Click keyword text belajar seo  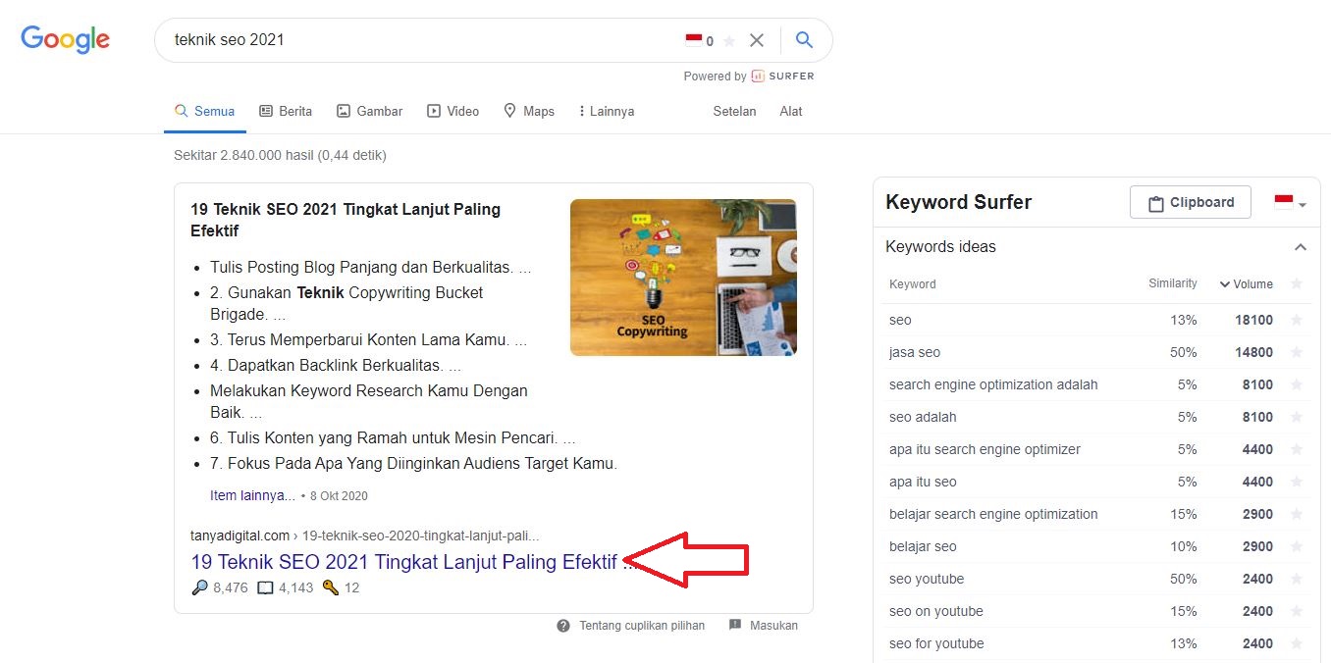click(923, 546)
